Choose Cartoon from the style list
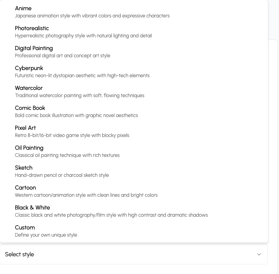The width and height of the screenshot is (279, 274). point(134,191)
